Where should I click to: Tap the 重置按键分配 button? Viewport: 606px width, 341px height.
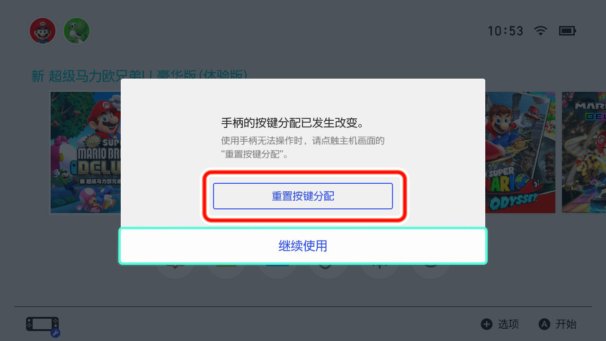(x=303, y=196)
